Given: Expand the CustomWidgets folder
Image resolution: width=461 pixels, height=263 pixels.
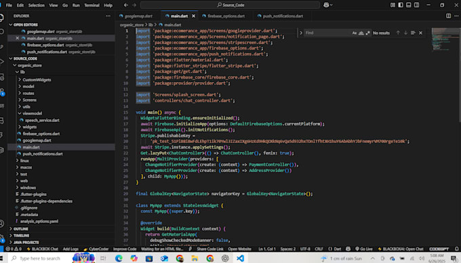Looking at the screenshot, I should pyautogui.click(x=37, y=79).
